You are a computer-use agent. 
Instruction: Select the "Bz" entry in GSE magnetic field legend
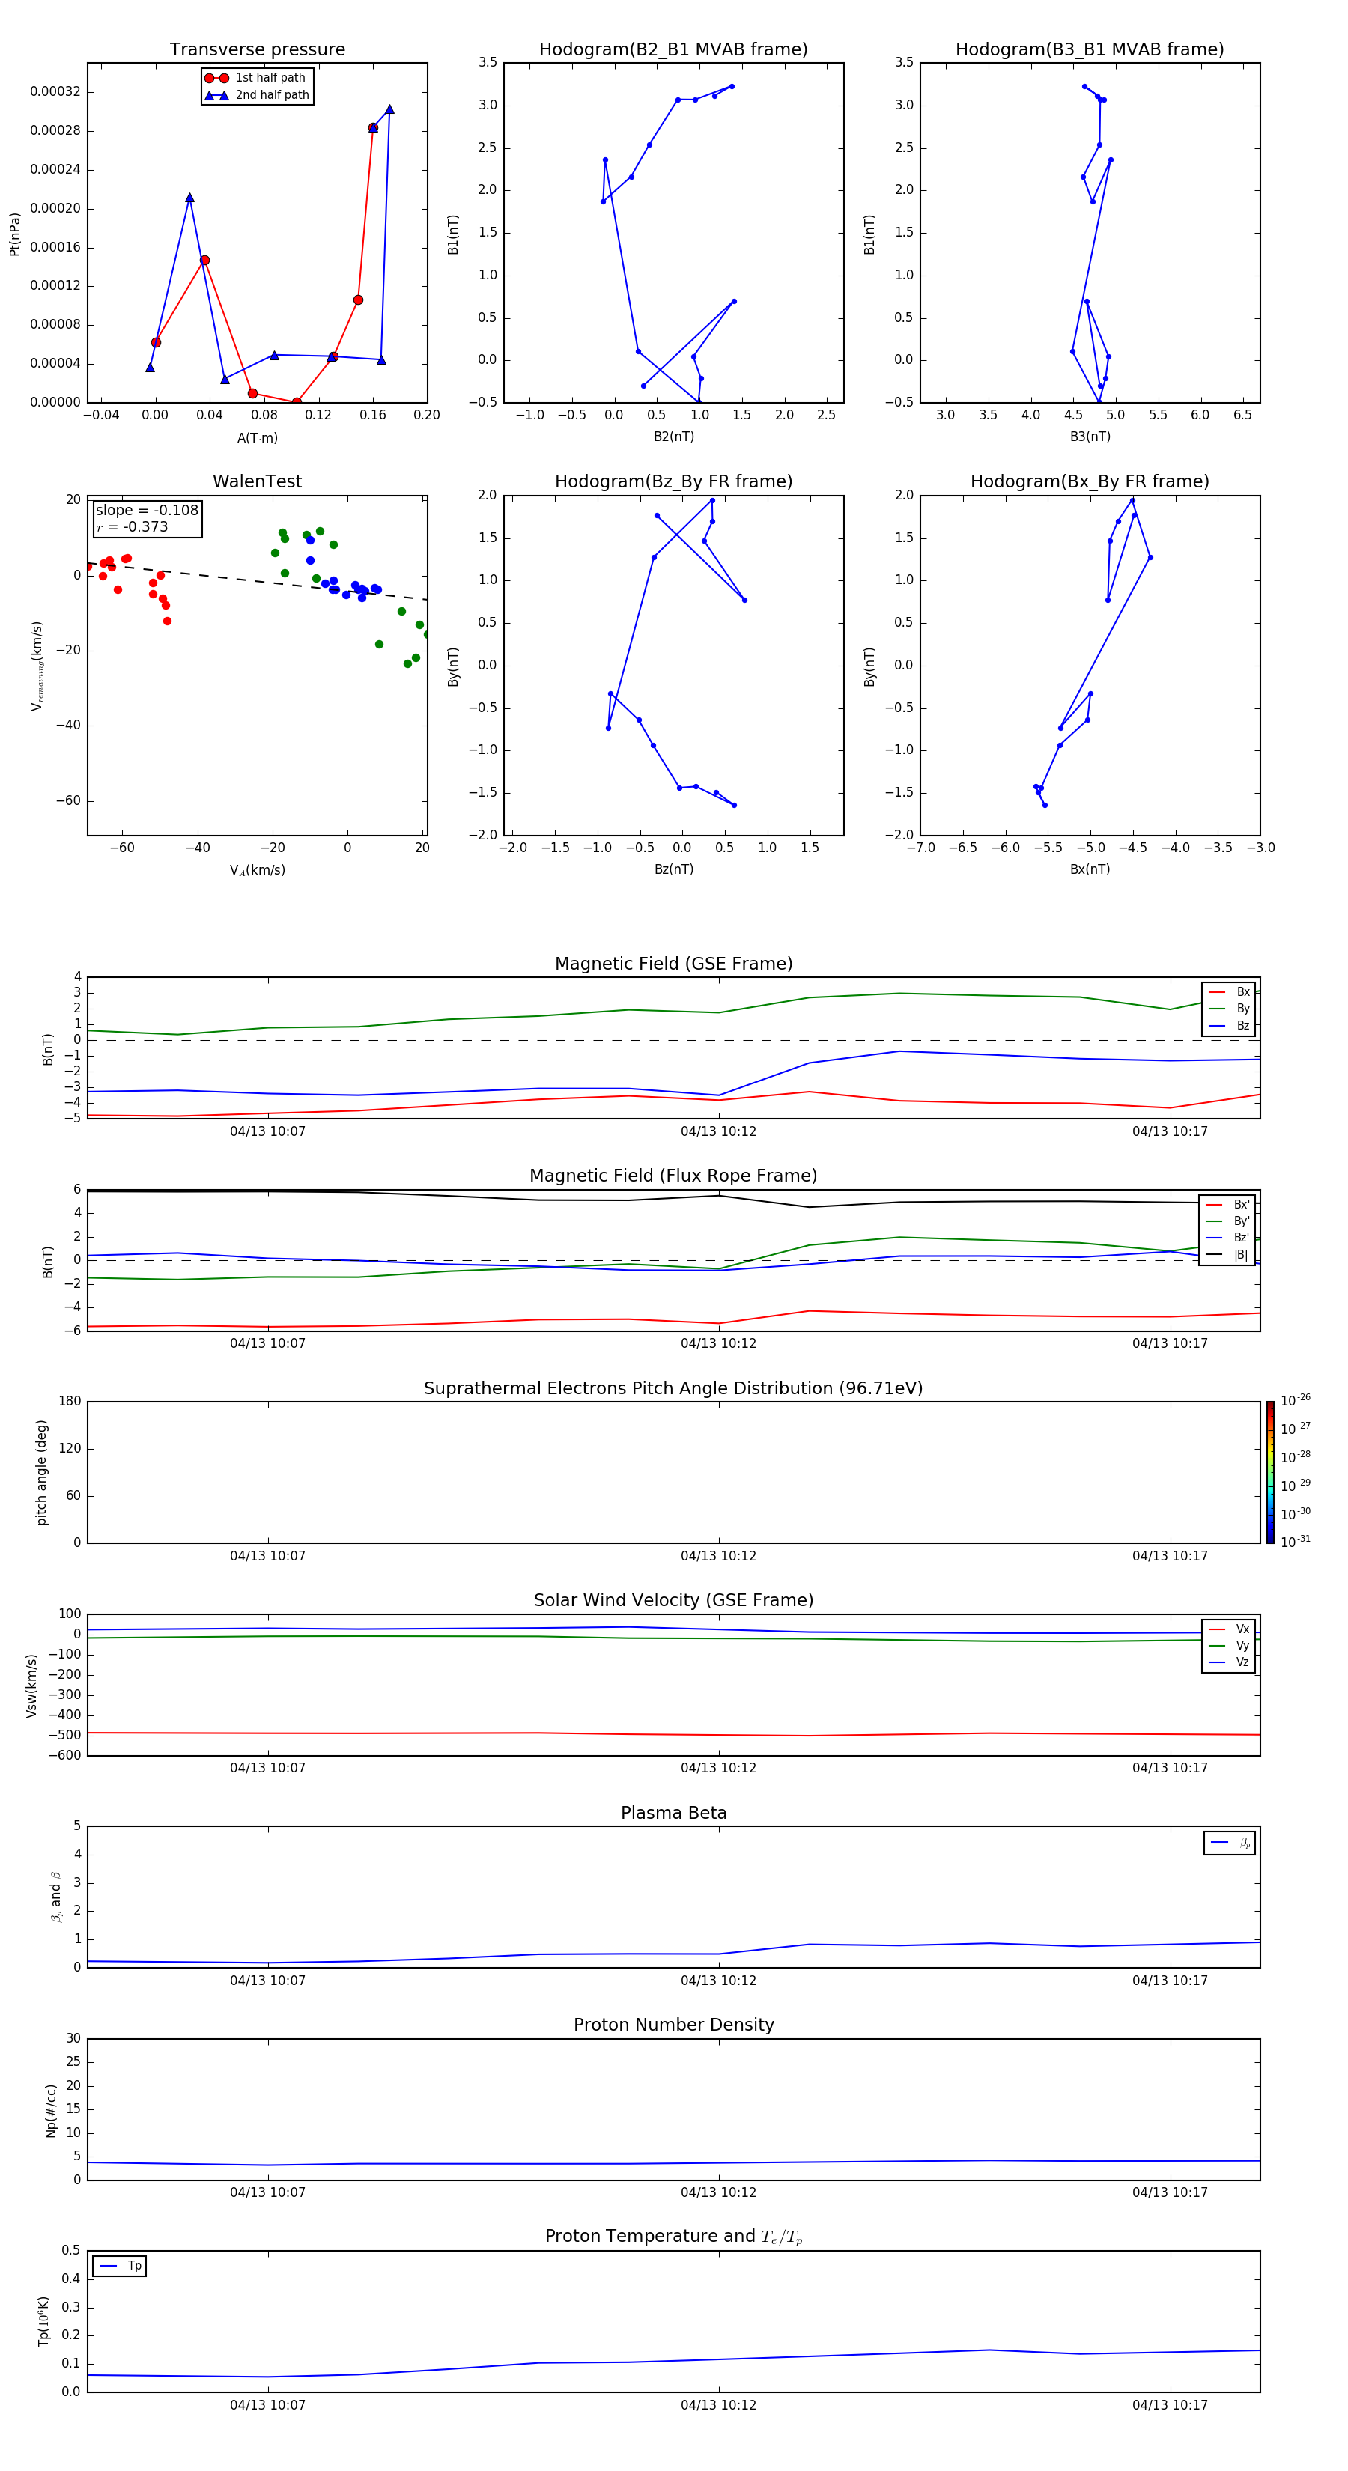pos(1229,1025)
